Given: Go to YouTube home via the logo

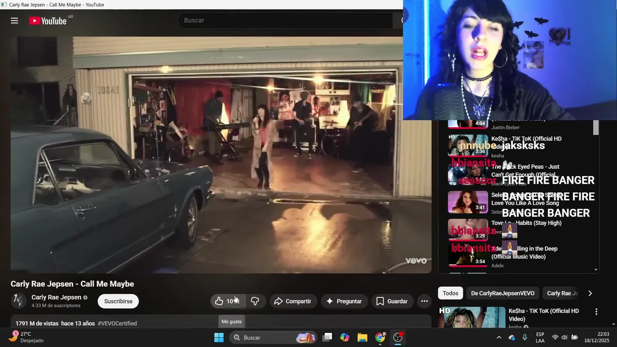Looking at the screenshot, I should (48, 21).
